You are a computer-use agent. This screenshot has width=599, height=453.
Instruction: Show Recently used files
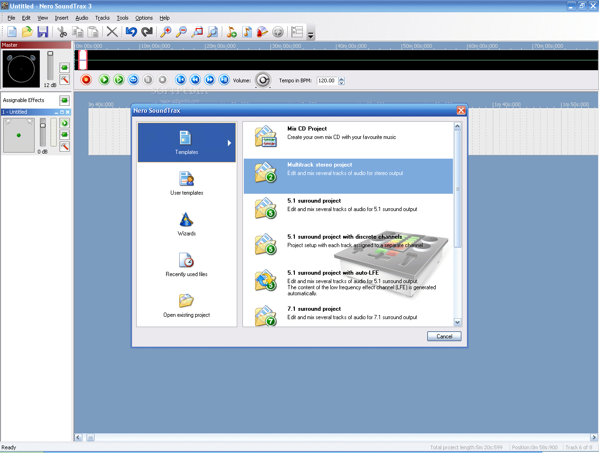click(x=187, y=265)
